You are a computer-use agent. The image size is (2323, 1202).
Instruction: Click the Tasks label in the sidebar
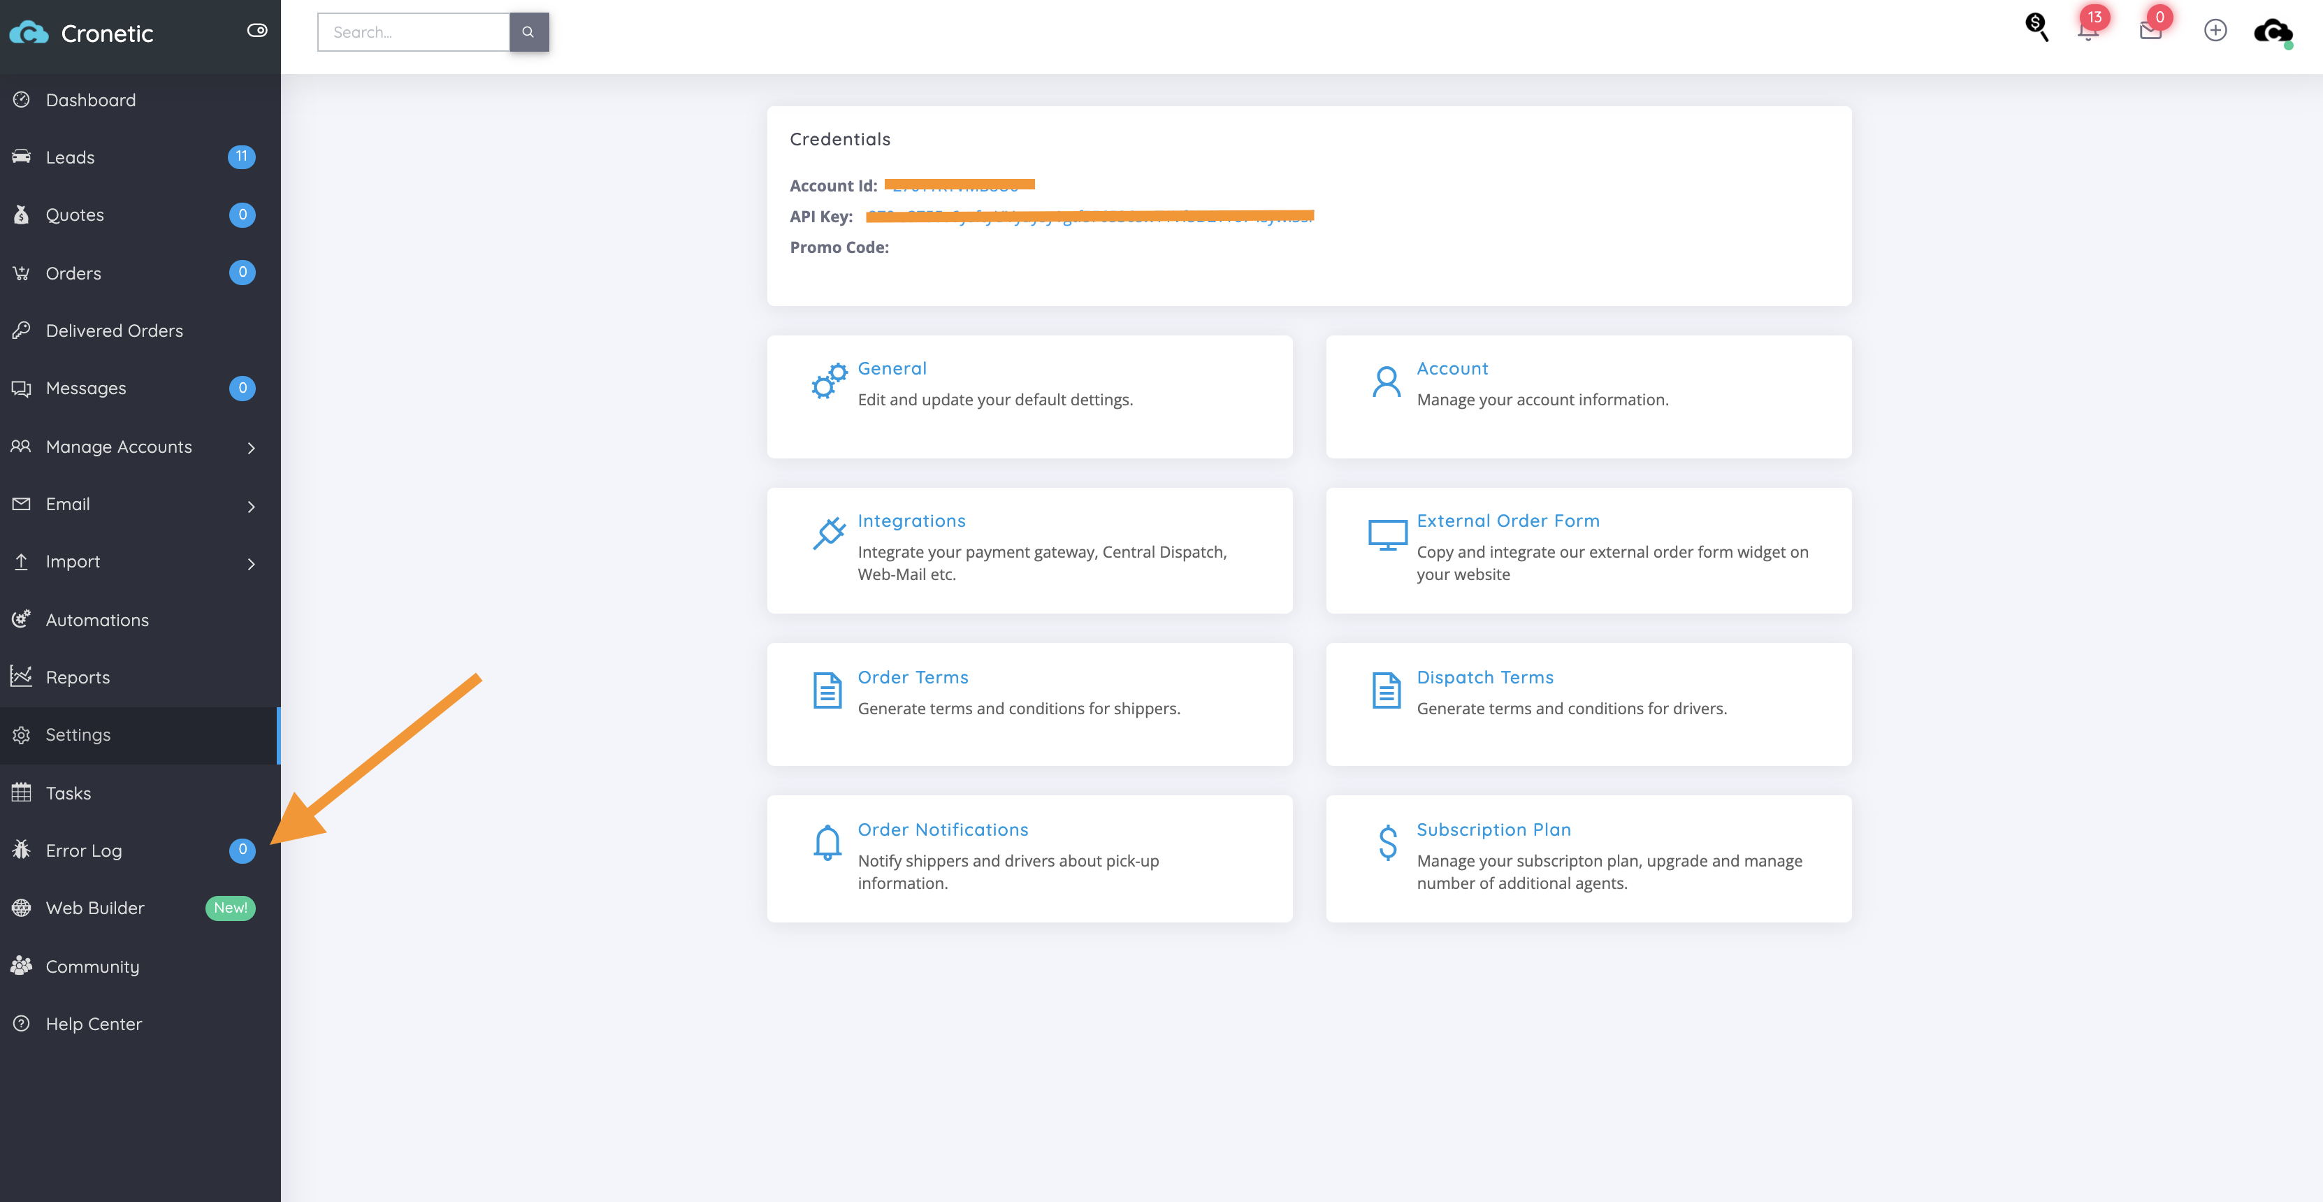[68, 793]
